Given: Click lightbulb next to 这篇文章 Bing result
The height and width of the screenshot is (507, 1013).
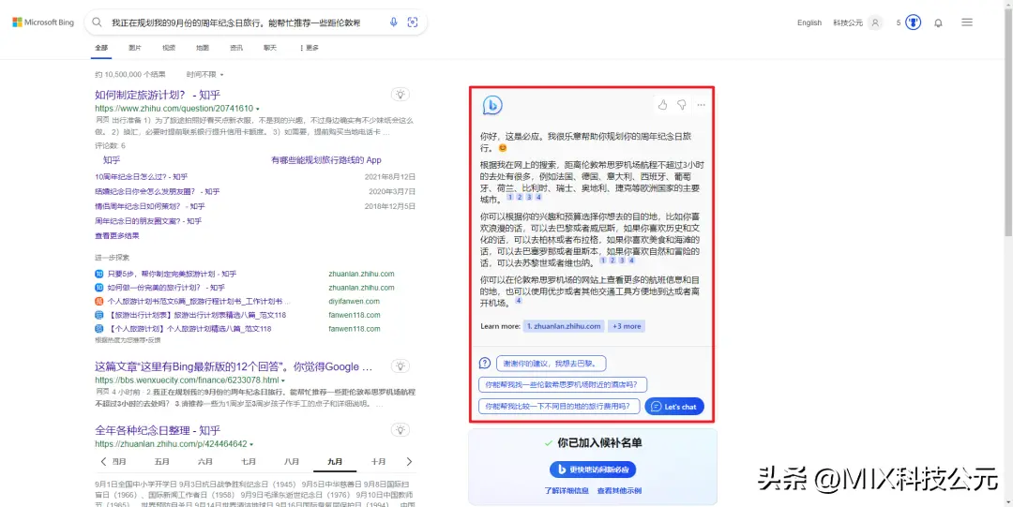Looking at the screenshot, I should [x=401, y=366].
